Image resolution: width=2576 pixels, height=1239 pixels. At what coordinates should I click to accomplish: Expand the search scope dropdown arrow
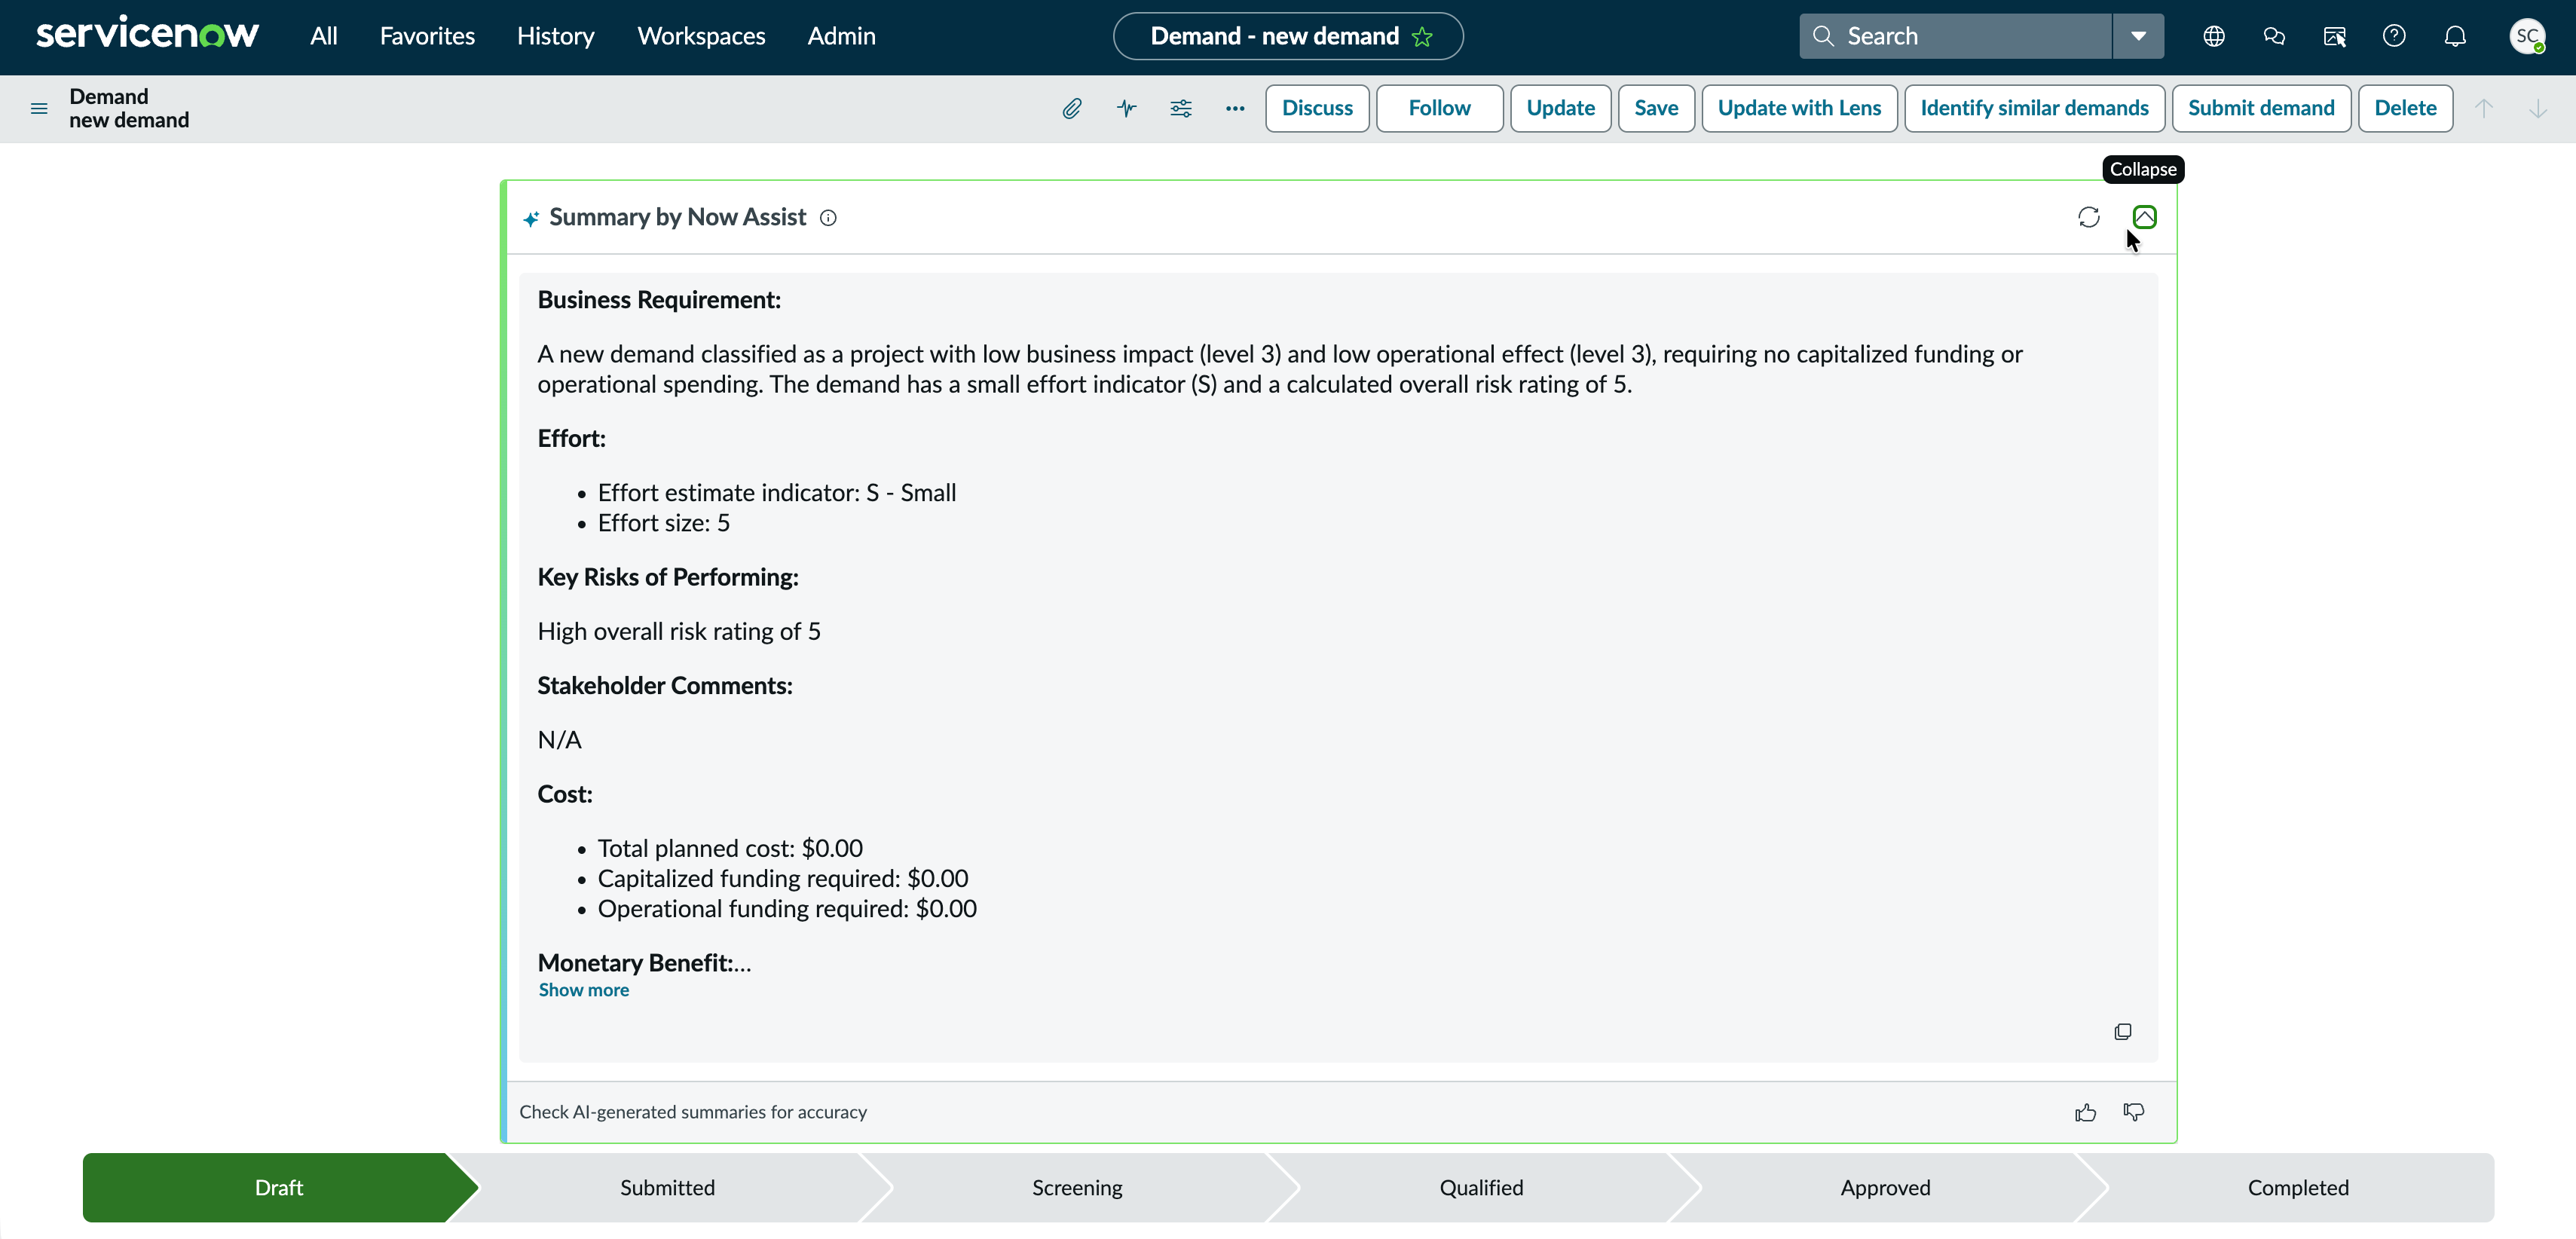click(x=2138, y=36)
